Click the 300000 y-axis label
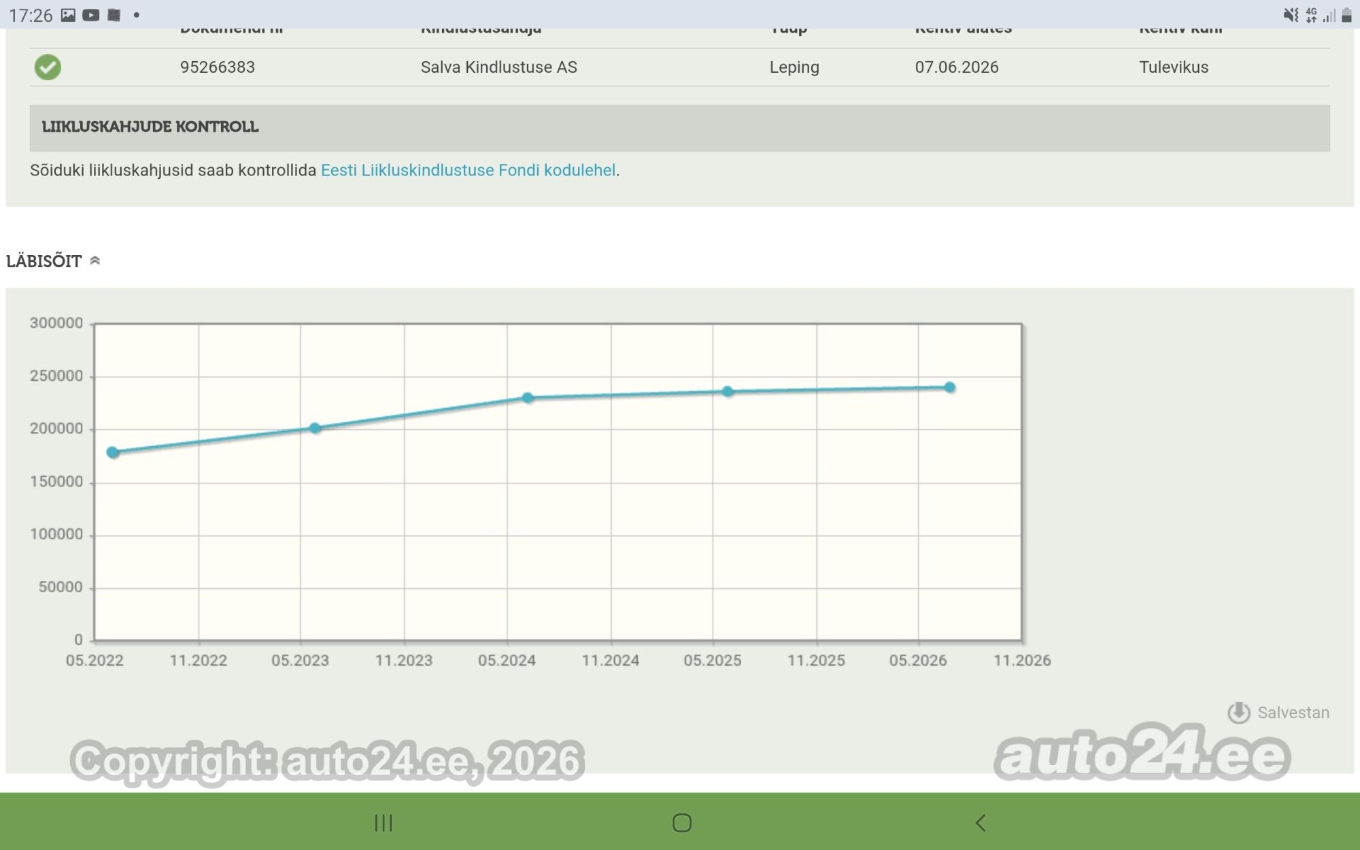Screen dimensions: 1360x850 coord(56,323)
